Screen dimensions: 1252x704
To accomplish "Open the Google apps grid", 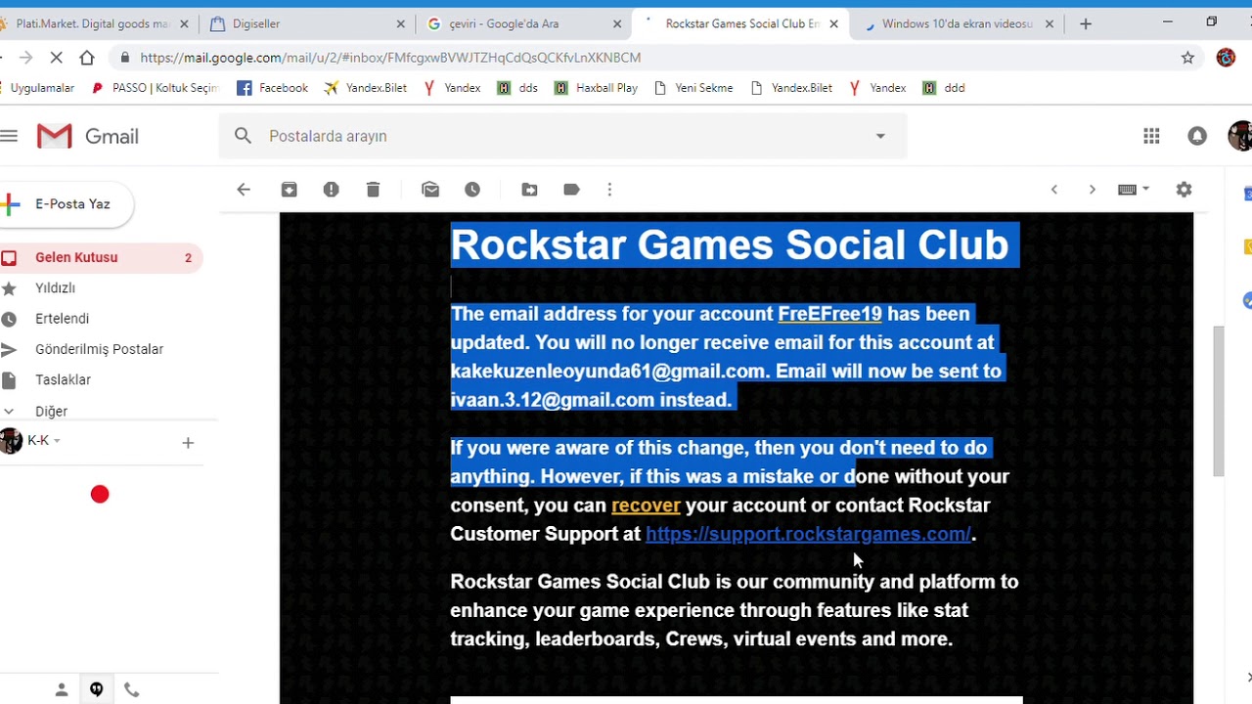I will pos(1151,136).
